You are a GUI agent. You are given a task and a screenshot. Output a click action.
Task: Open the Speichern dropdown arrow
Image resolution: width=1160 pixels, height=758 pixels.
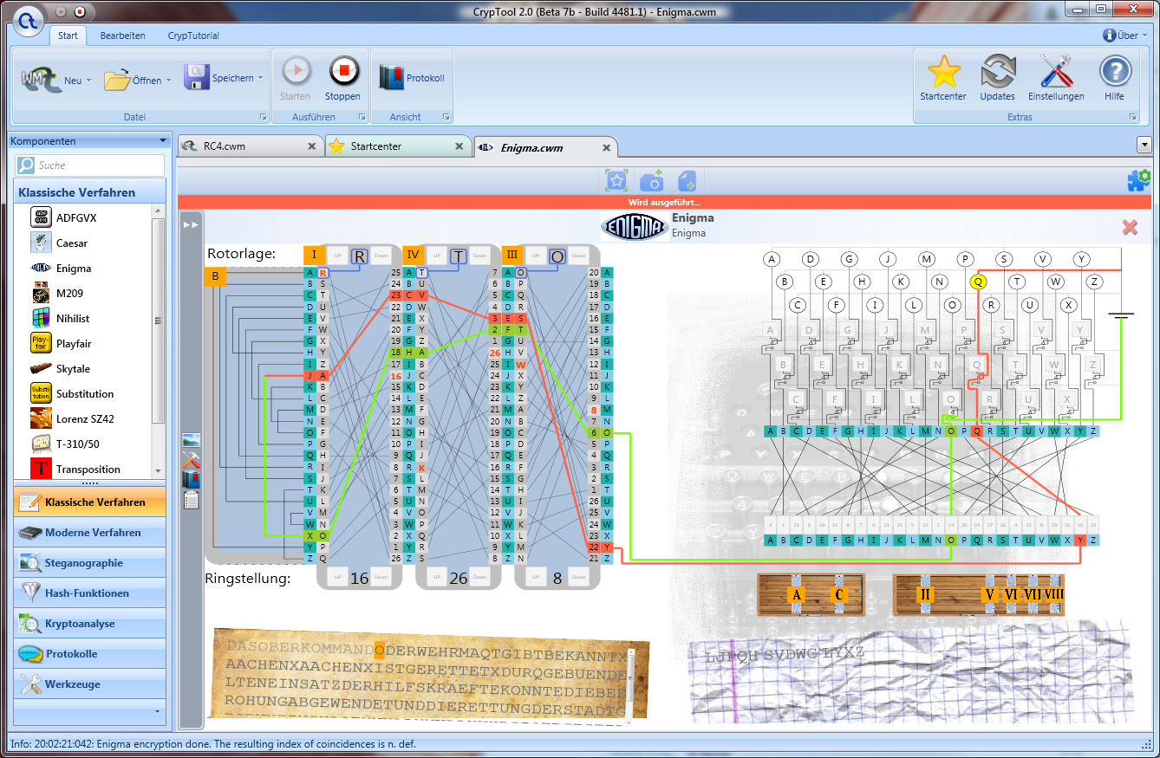point(260,78)
